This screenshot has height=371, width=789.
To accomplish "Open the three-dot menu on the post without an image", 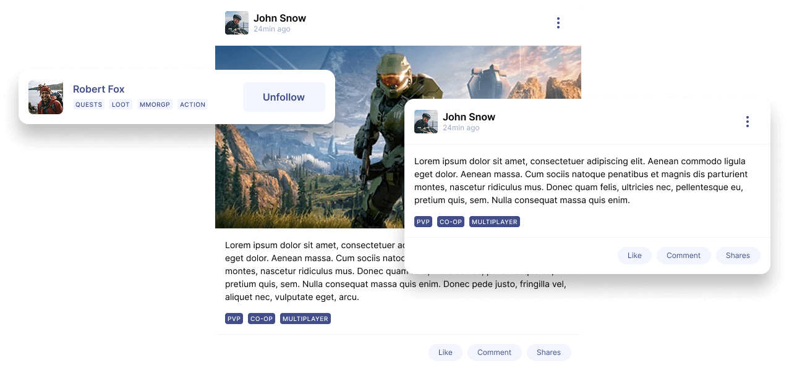I will pos(747,122).
